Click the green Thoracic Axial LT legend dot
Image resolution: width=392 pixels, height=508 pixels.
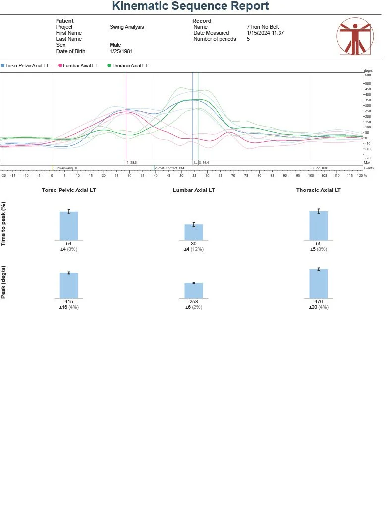tap(109, 65)
